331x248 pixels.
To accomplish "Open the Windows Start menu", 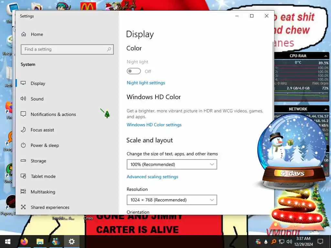I will coord(8,242).
